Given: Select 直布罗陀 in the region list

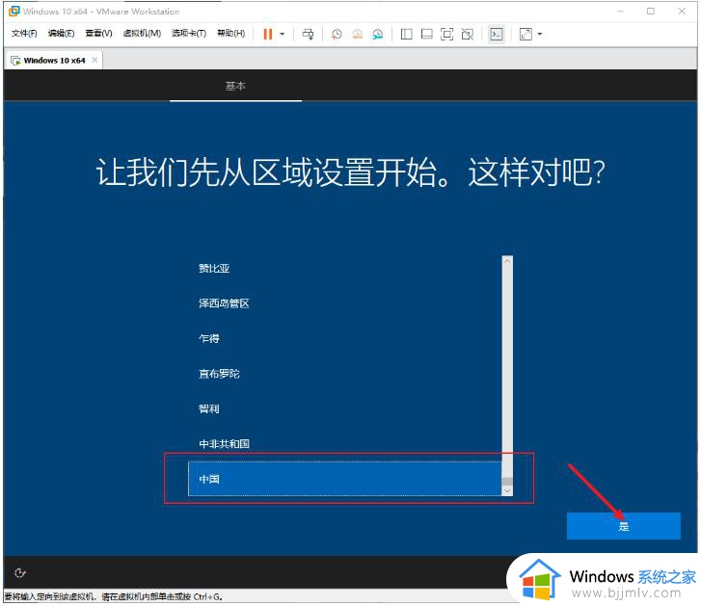Looking at the screenshot, I should pyautogui.click(x=344, y=374).
